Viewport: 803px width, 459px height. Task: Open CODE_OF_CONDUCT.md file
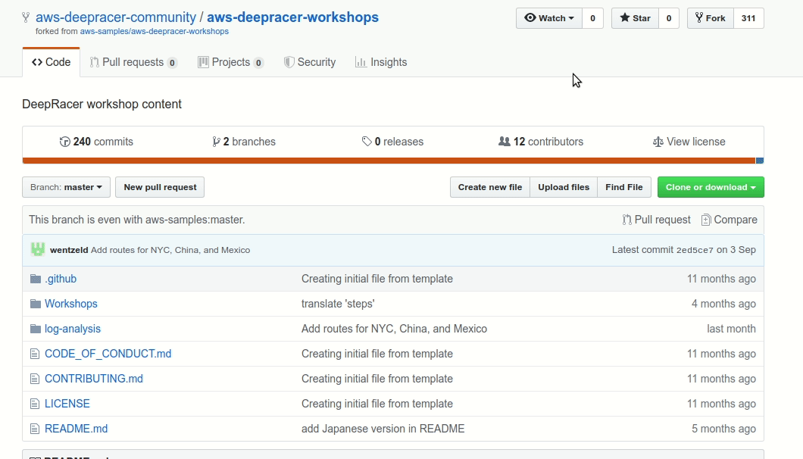(108, 354)
